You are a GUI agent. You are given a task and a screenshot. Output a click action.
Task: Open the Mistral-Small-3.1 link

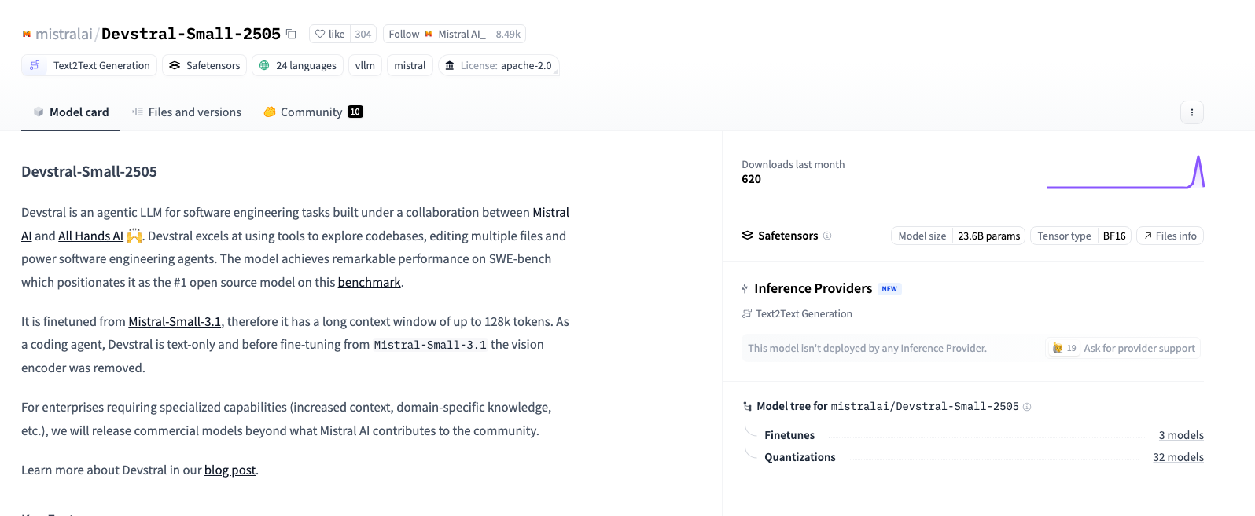(x=175, y=321)
